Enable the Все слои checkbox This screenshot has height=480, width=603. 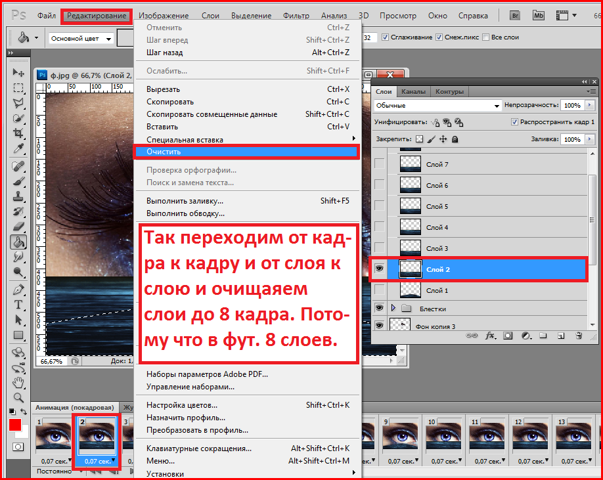coord(485,37)
